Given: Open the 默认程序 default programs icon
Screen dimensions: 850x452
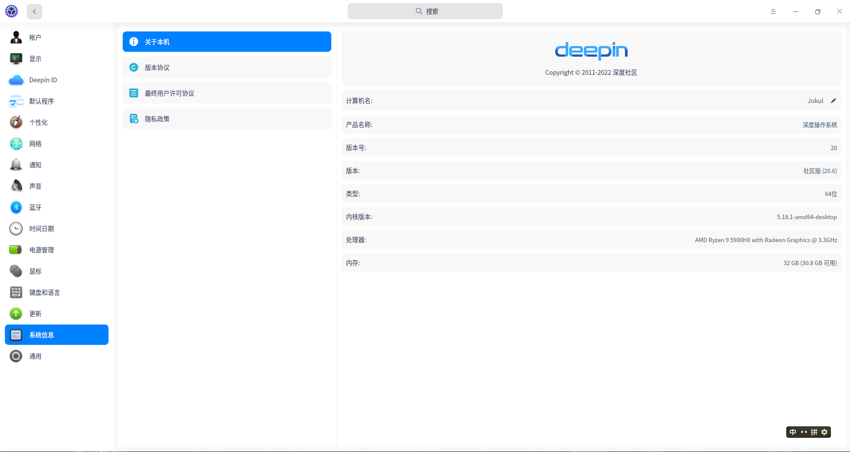Looking at the screenshot, I should [16, 101].
